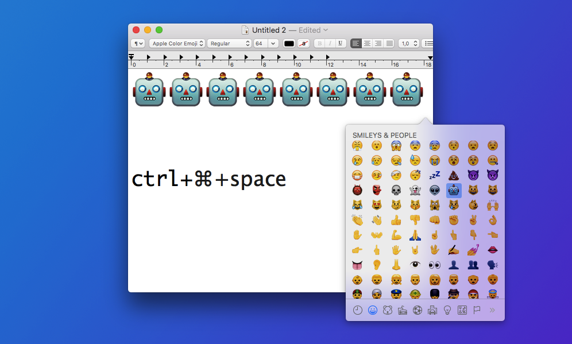The image size is (572, 344).
Task: Open the black text color swatch
Action: point(289,44)
